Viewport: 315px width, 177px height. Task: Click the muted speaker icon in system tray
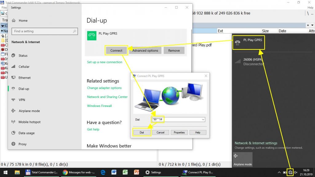pyautogui.click(x=296, y=172)
